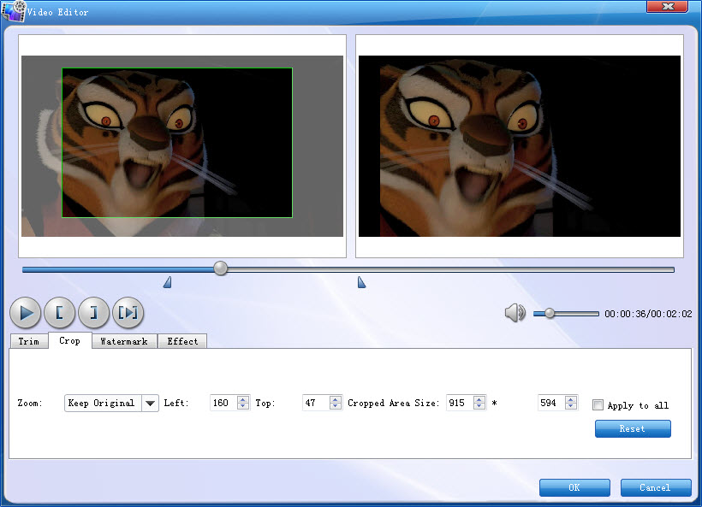Set trim end with right bracket button
The image size is (702, 507).
93,313
